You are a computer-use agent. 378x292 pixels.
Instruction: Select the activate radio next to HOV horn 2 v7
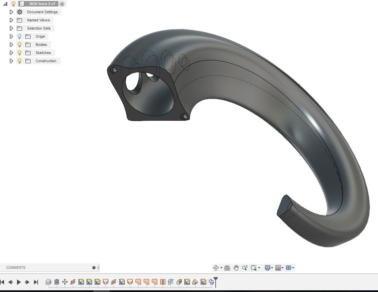[62, 4]
